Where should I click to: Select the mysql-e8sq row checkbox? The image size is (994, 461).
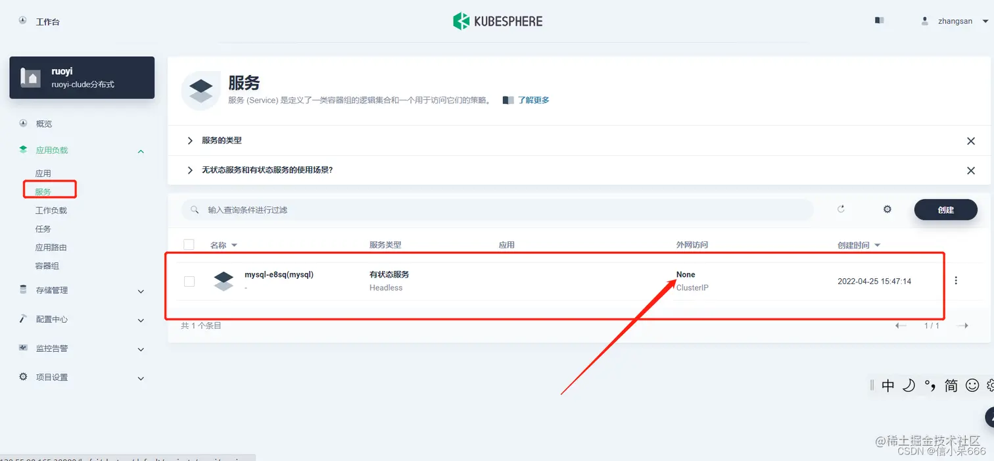tap(189, 281)
